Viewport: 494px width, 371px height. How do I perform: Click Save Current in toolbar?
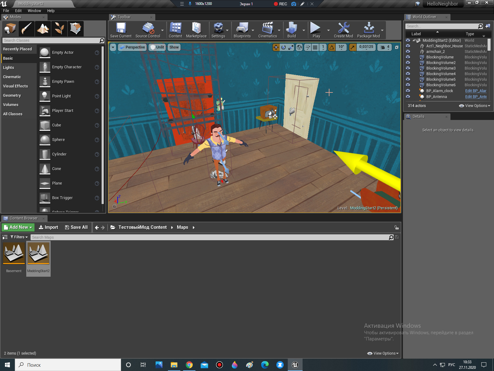click(x=121, y=30)
